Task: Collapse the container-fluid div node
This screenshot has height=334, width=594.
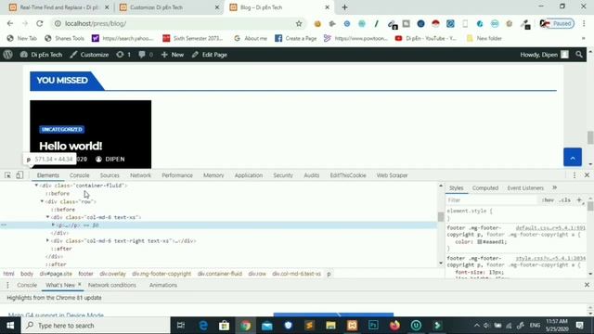Action: pyautogui.click(x=36, y=186)
